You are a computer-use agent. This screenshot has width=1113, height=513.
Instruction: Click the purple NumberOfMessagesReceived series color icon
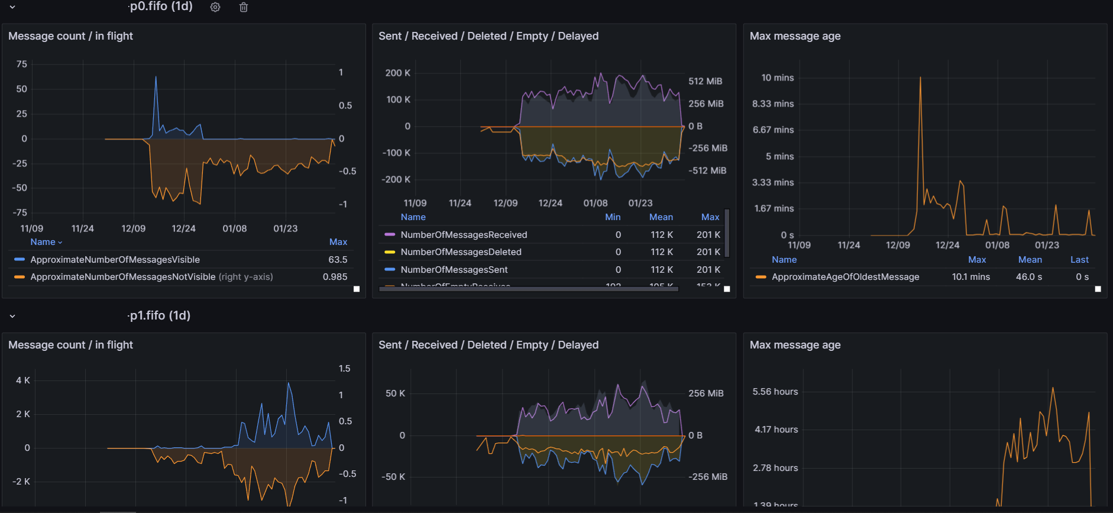coord(389,235)
